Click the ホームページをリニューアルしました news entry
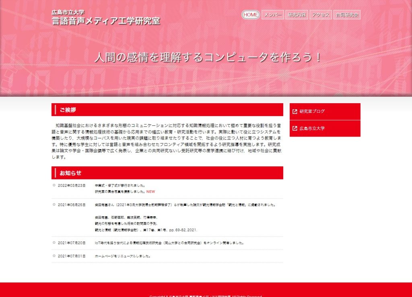 pyautogui.click(x=123, y=256)
